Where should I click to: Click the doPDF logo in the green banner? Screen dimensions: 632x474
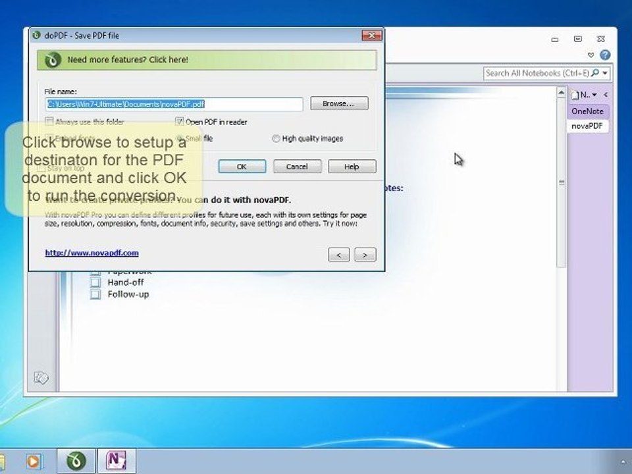pyautogui.click(x=53, y=60)
